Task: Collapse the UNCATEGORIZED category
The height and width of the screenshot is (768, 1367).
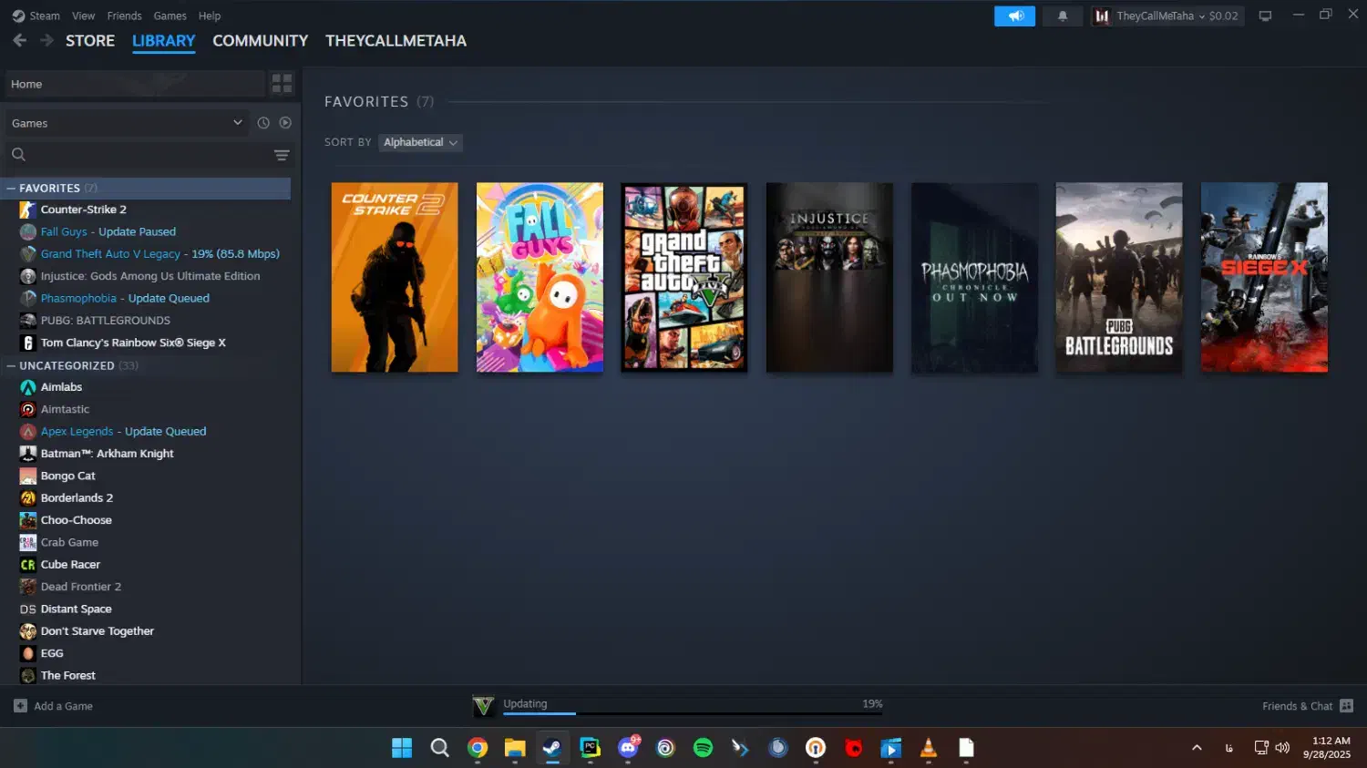Action: tap(11, 366)
